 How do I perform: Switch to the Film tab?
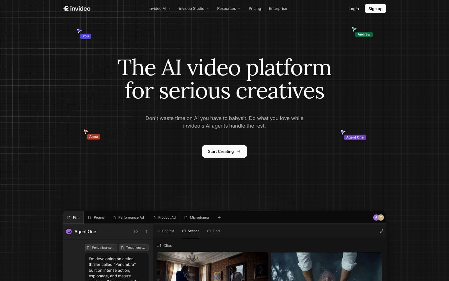pos(73,217)
